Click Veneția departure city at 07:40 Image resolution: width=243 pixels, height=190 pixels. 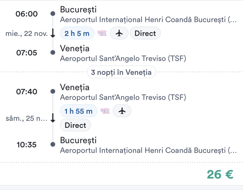[75, 87]
